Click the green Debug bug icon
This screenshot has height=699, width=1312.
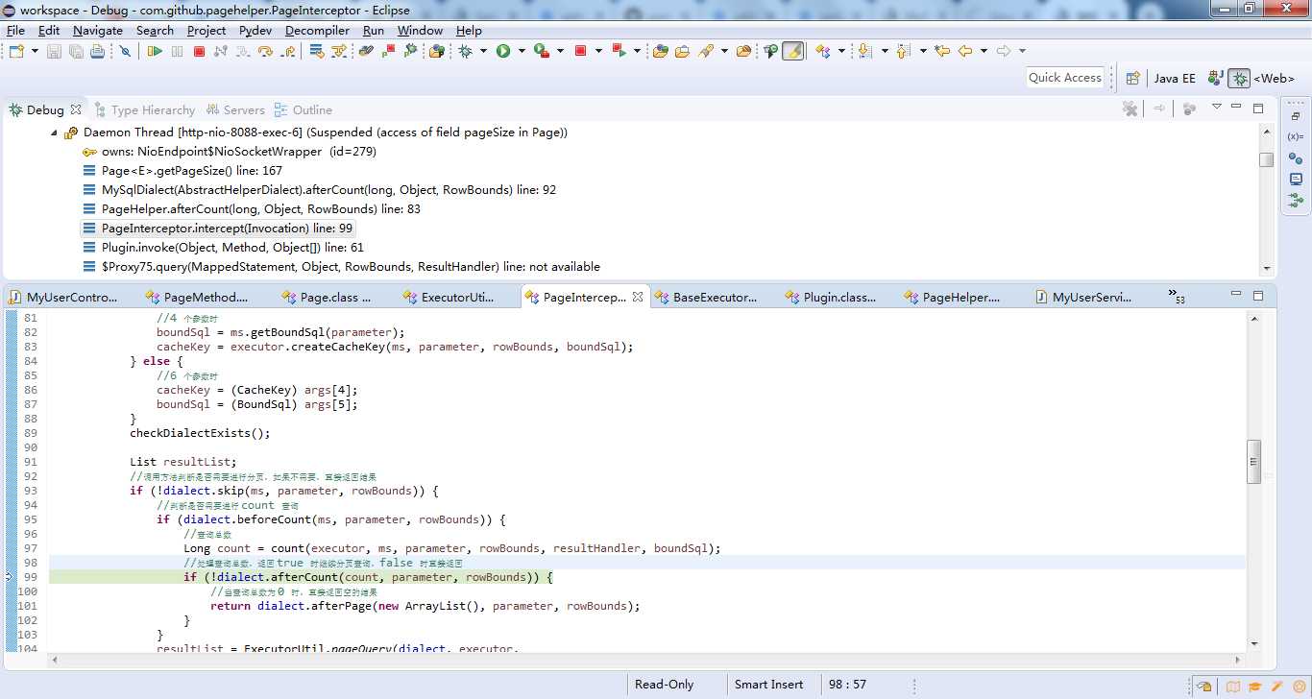coord(465,51)
